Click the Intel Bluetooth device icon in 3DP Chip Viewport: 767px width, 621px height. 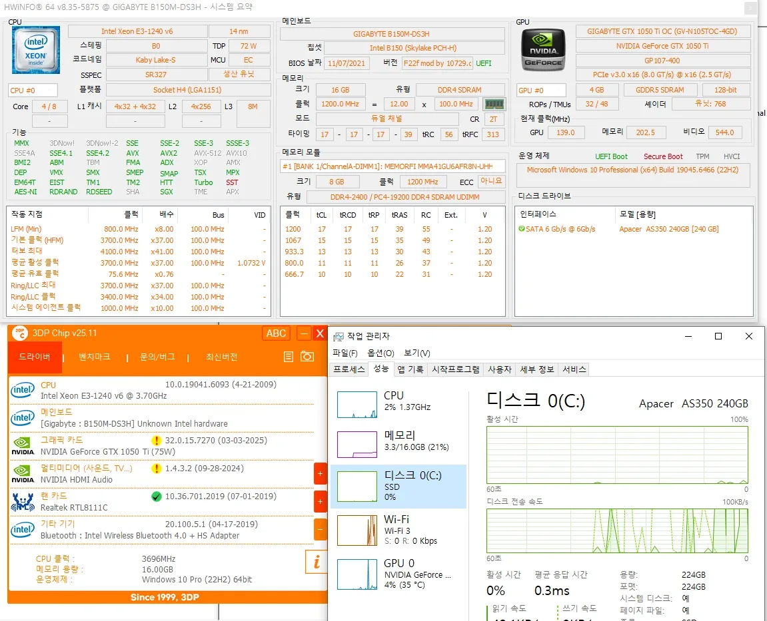[23, 530]
